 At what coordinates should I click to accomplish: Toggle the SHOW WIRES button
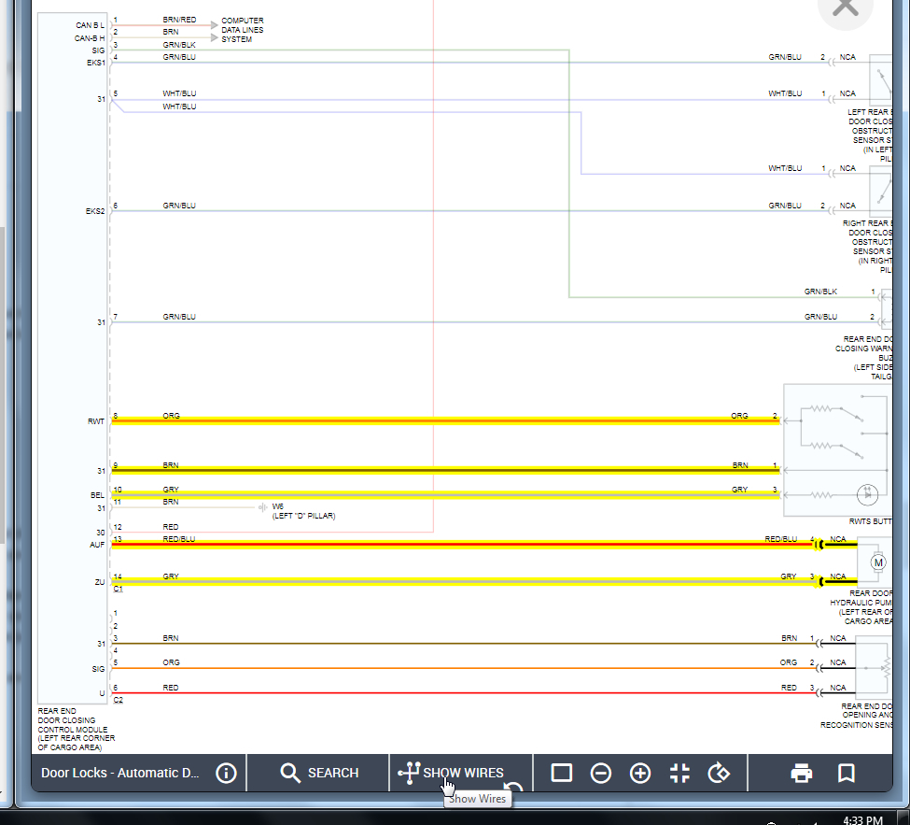[x=451, y=773]
